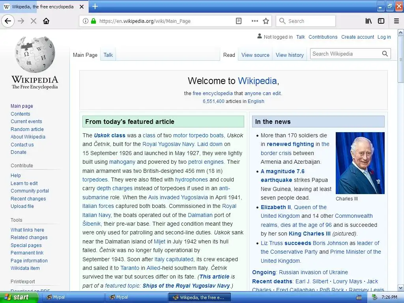Click the scrollbar down arrow
Image resolution: width=404 pixels, height=303 pixels.
coord(400,288)
